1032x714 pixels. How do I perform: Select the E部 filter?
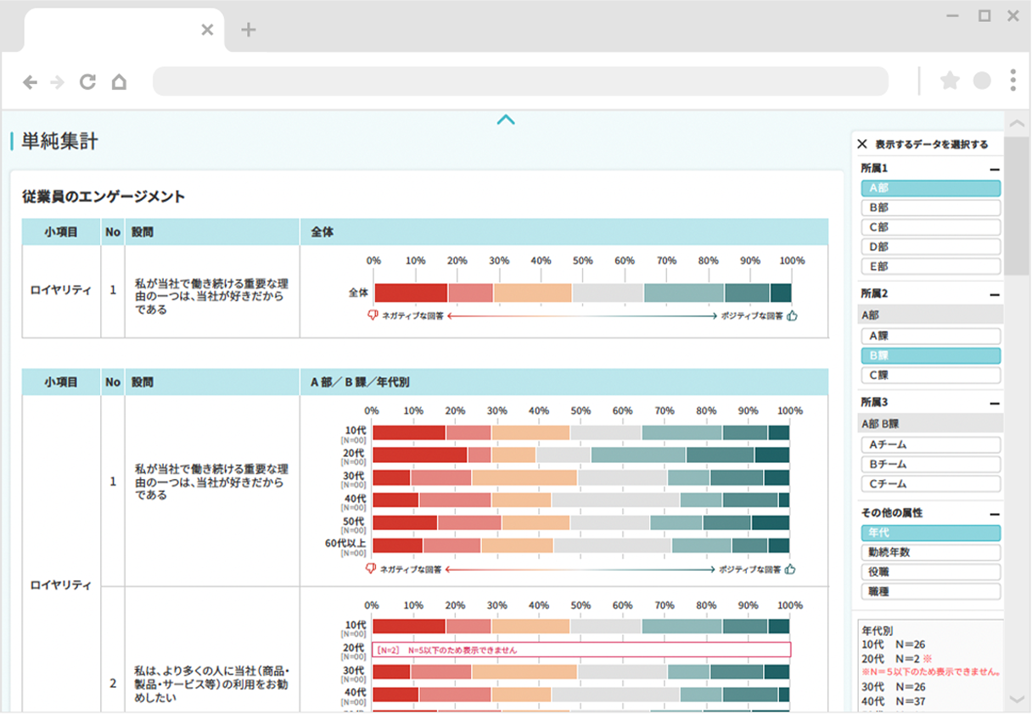(930, 266)
